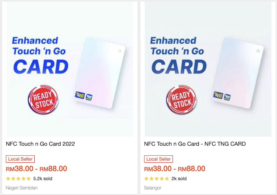
Task: Open the NFC Touch n Go Card 2022 listing
Action: coord(40,144)
